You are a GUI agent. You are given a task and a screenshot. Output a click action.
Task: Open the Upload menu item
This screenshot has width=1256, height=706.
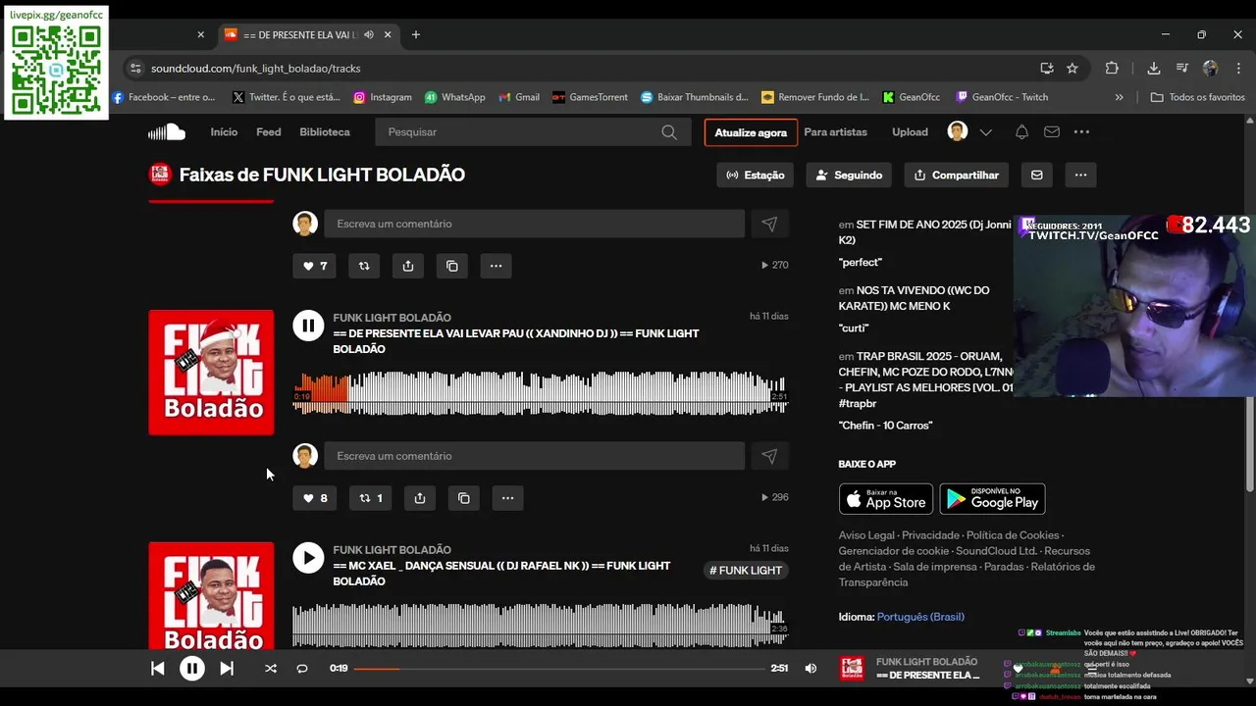(x=910, y=132)
